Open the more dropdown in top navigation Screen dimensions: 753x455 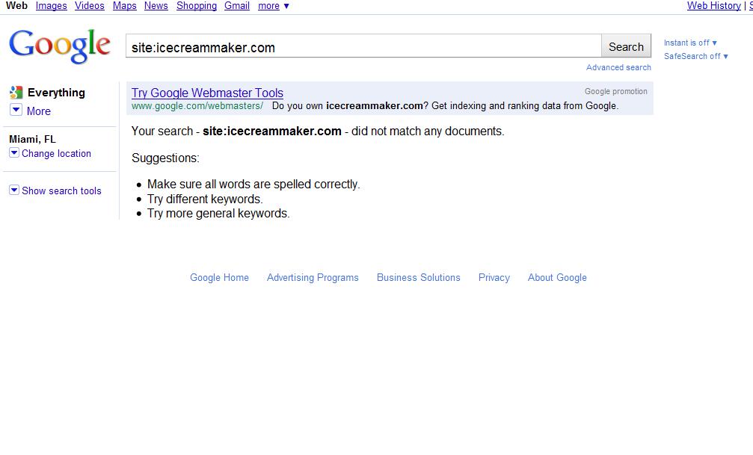pos(273,6)
